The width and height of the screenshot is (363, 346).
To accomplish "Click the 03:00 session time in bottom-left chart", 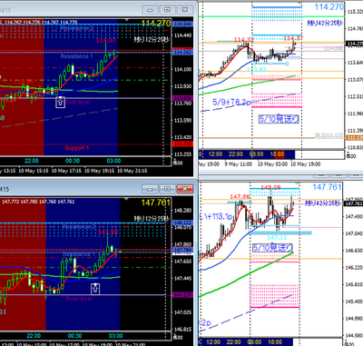I will pyautogui.click(x=115, y=336).
